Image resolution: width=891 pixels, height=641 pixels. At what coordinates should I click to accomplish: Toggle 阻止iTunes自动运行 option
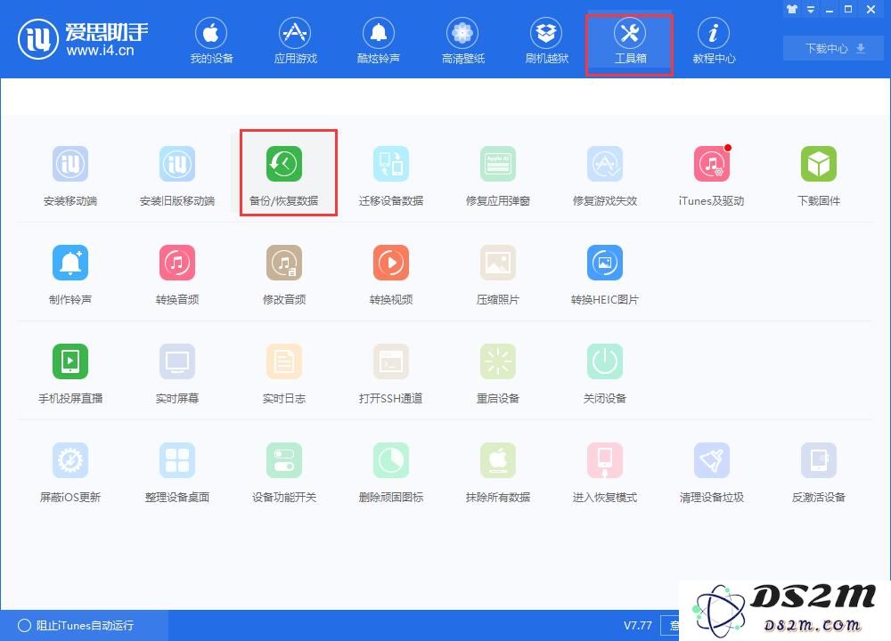click(x=76, y=625)
